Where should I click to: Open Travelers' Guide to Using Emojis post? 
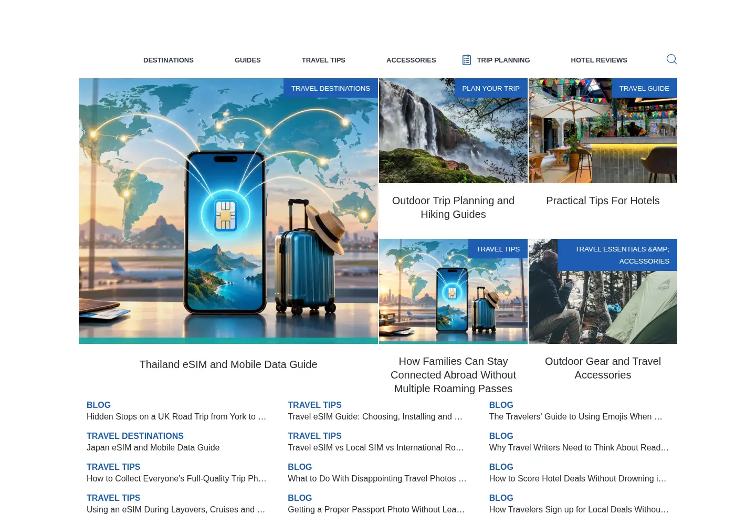click(x=576, y=416)
